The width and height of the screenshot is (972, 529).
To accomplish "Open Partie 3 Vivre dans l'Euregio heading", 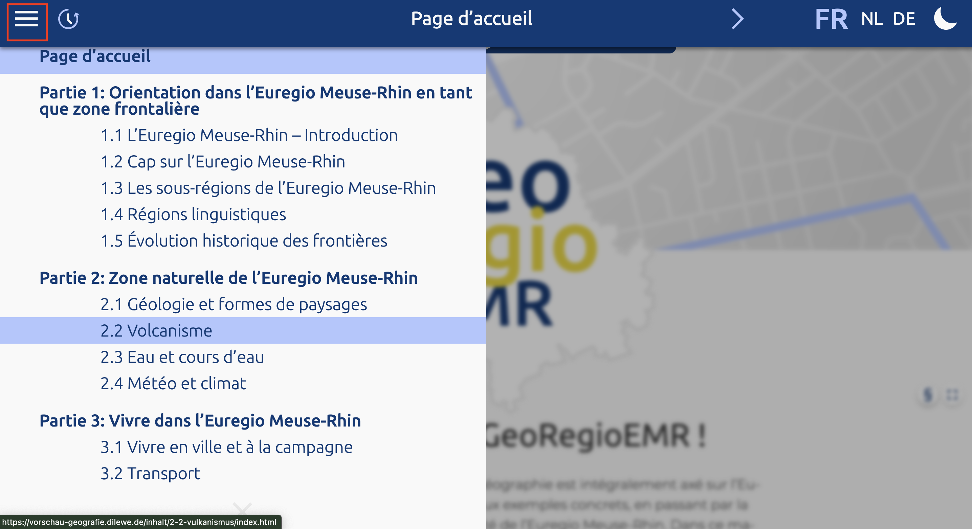I will [x=200, y=421].
